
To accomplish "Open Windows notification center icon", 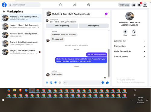I will (147, 100).
